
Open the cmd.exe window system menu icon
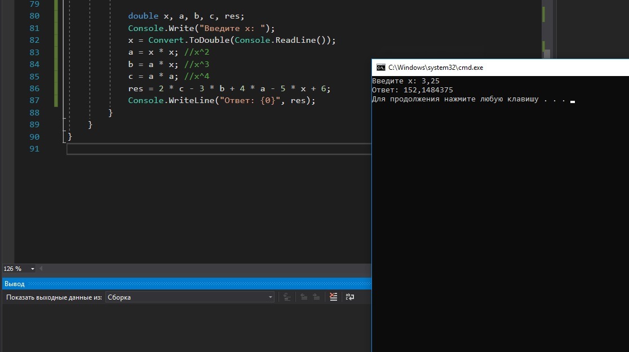point(380,68)
